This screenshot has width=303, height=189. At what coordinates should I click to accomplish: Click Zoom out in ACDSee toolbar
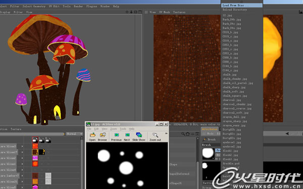[x=155, y=137]
